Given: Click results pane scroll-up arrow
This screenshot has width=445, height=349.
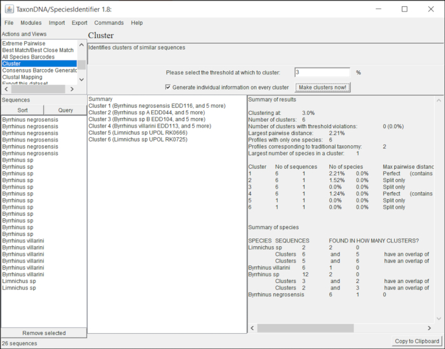Looking at the screenshot, I should click(x=439, y=100).
